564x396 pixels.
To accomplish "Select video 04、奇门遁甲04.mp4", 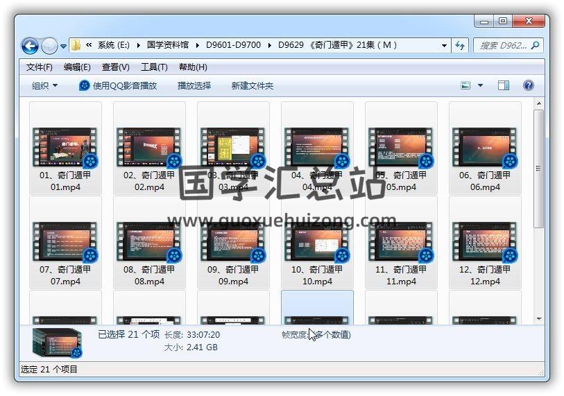I will tap(317, 148).
